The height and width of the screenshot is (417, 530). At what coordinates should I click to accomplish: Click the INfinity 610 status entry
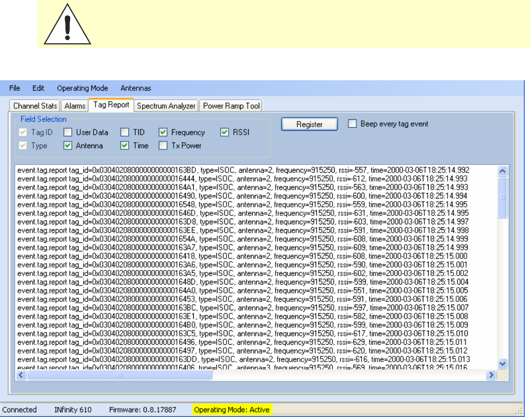[73, 410]
